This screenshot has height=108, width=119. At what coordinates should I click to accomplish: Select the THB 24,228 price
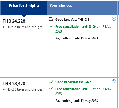[x=14, y=21]
